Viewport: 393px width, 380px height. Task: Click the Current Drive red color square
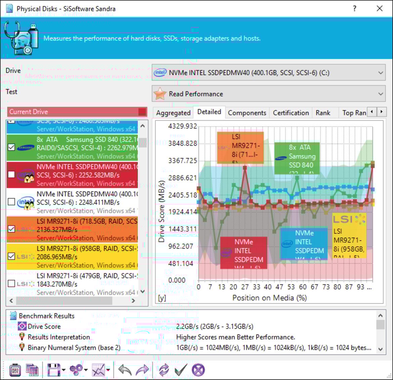[142, 112]
